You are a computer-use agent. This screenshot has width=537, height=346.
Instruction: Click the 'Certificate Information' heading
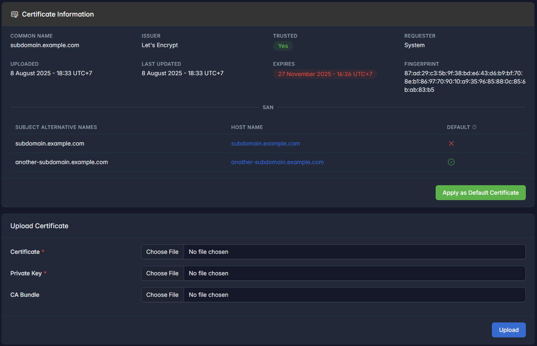point(58,14)
